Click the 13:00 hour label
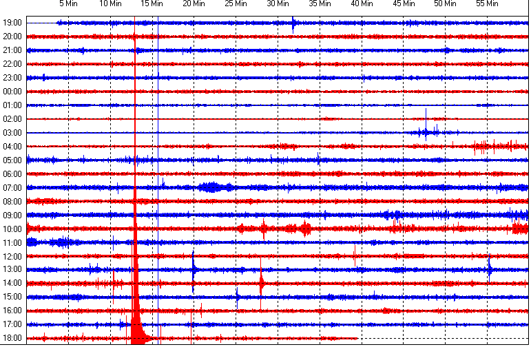 coord(12,269)
